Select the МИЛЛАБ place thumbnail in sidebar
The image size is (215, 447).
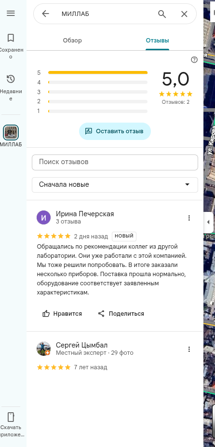11,132
